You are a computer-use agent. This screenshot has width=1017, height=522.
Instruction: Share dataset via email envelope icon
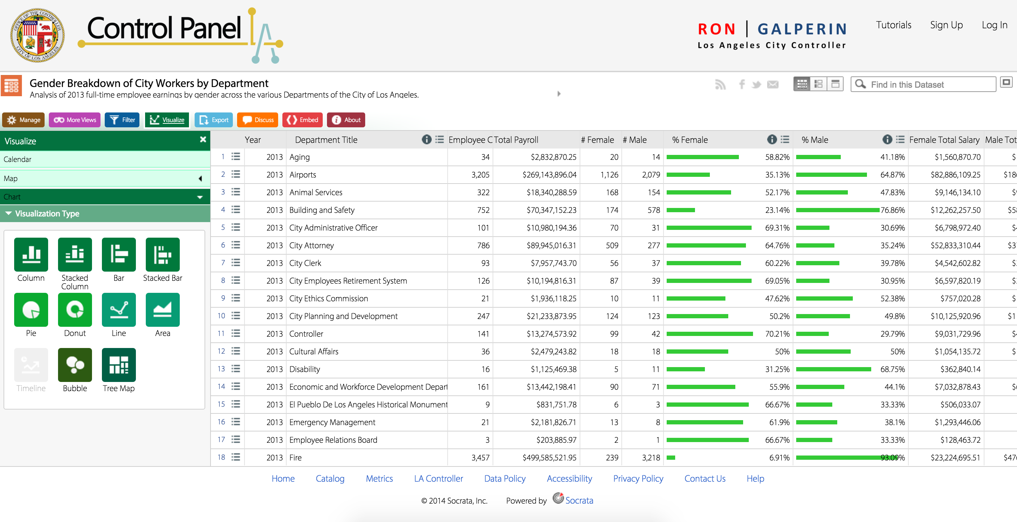772,85
